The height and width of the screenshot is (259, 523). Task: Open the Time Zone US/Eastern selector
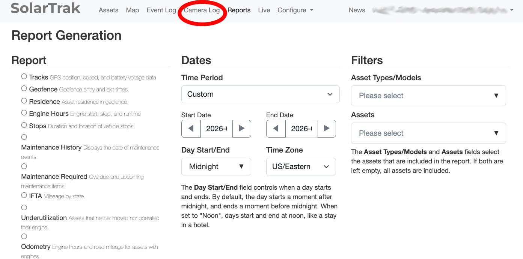301,166
